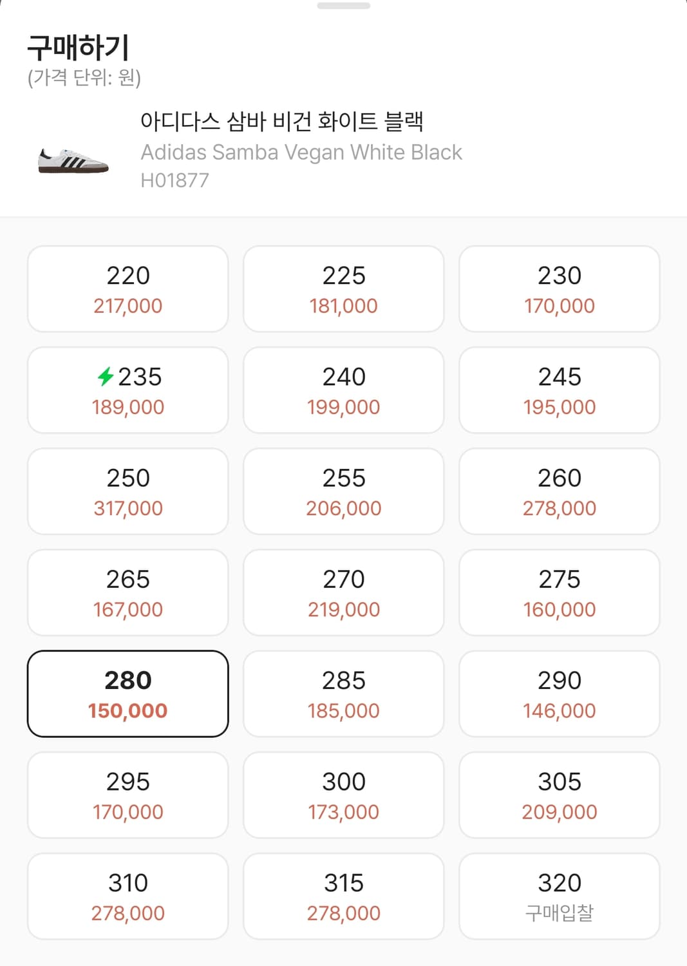687x966 pixels.
Task: Select size 270 priced 219,000
Action: tap(343, 592)
